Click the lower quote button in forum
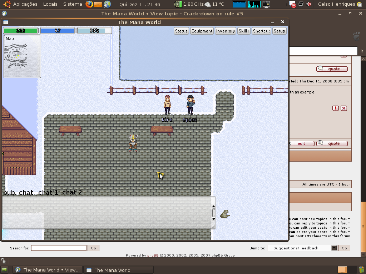 click(x=332, y=143)
